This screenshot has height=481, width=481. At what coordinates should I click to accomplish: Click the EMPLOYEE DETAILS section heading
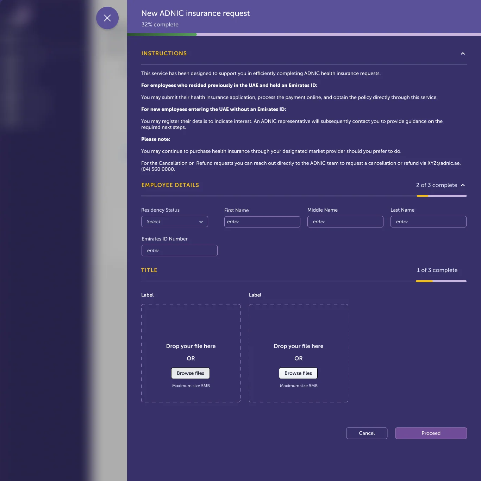pyautogui.click(x=170, y=185)
